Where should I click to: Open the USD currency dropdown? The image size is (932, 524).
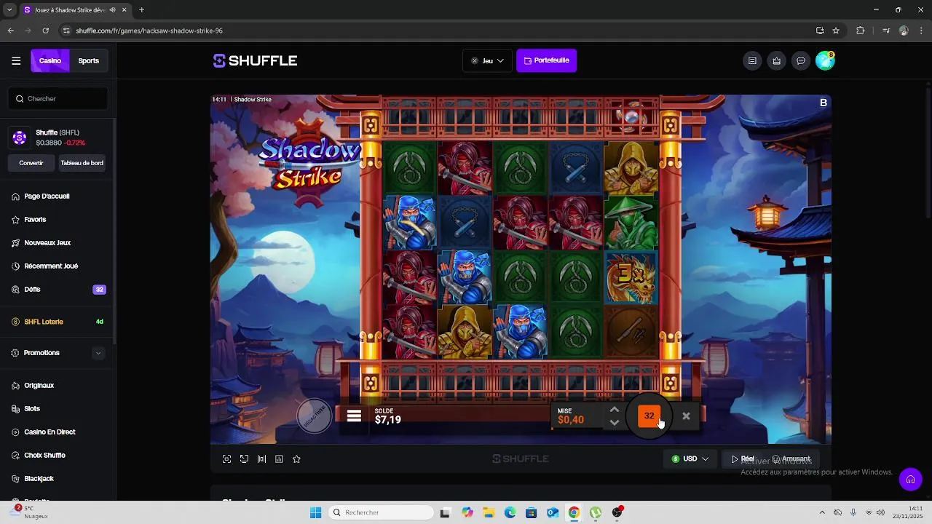pyautogui.click(x=690, y=459)
